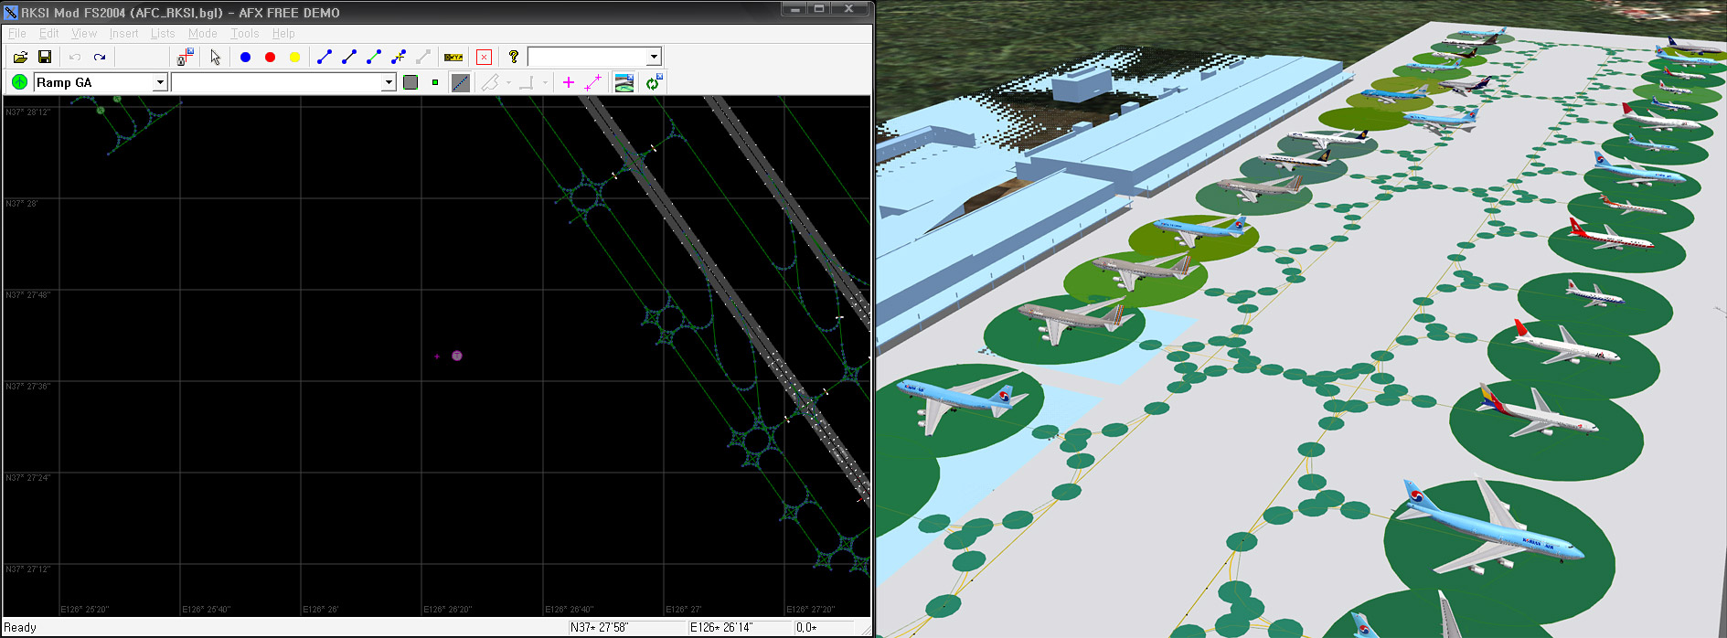Click the blue Redo arrow
1727x638 pixels.
pos(100,57)
